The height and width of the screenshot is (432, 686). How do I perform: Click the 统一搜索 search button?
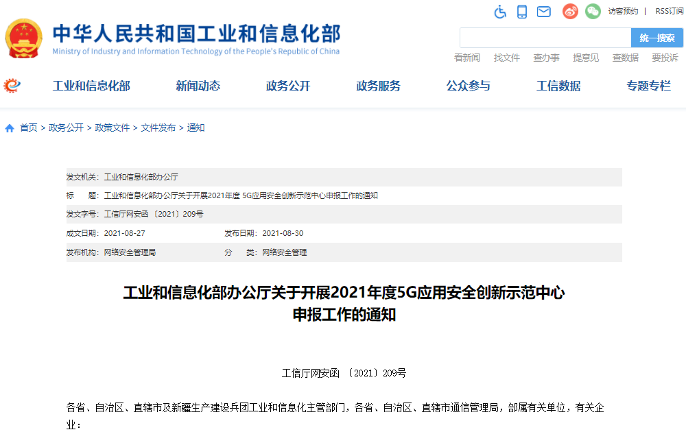(657, 37)
